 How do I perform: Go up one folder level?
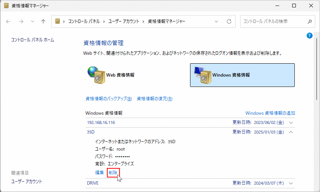[x=43, y=21]
